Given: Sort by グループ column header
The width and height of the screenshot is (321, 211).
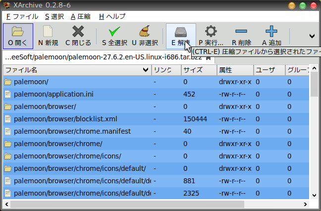Looking at the screenshot, I should click(297, 70).
